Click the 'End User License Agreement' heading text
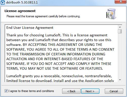The width and height of the screenshot is (127, 97). [30, 28]
